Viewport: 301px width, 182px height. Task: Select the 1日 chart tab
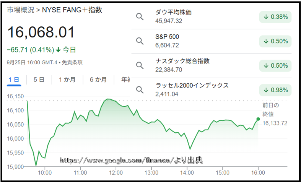click(14, 80)
